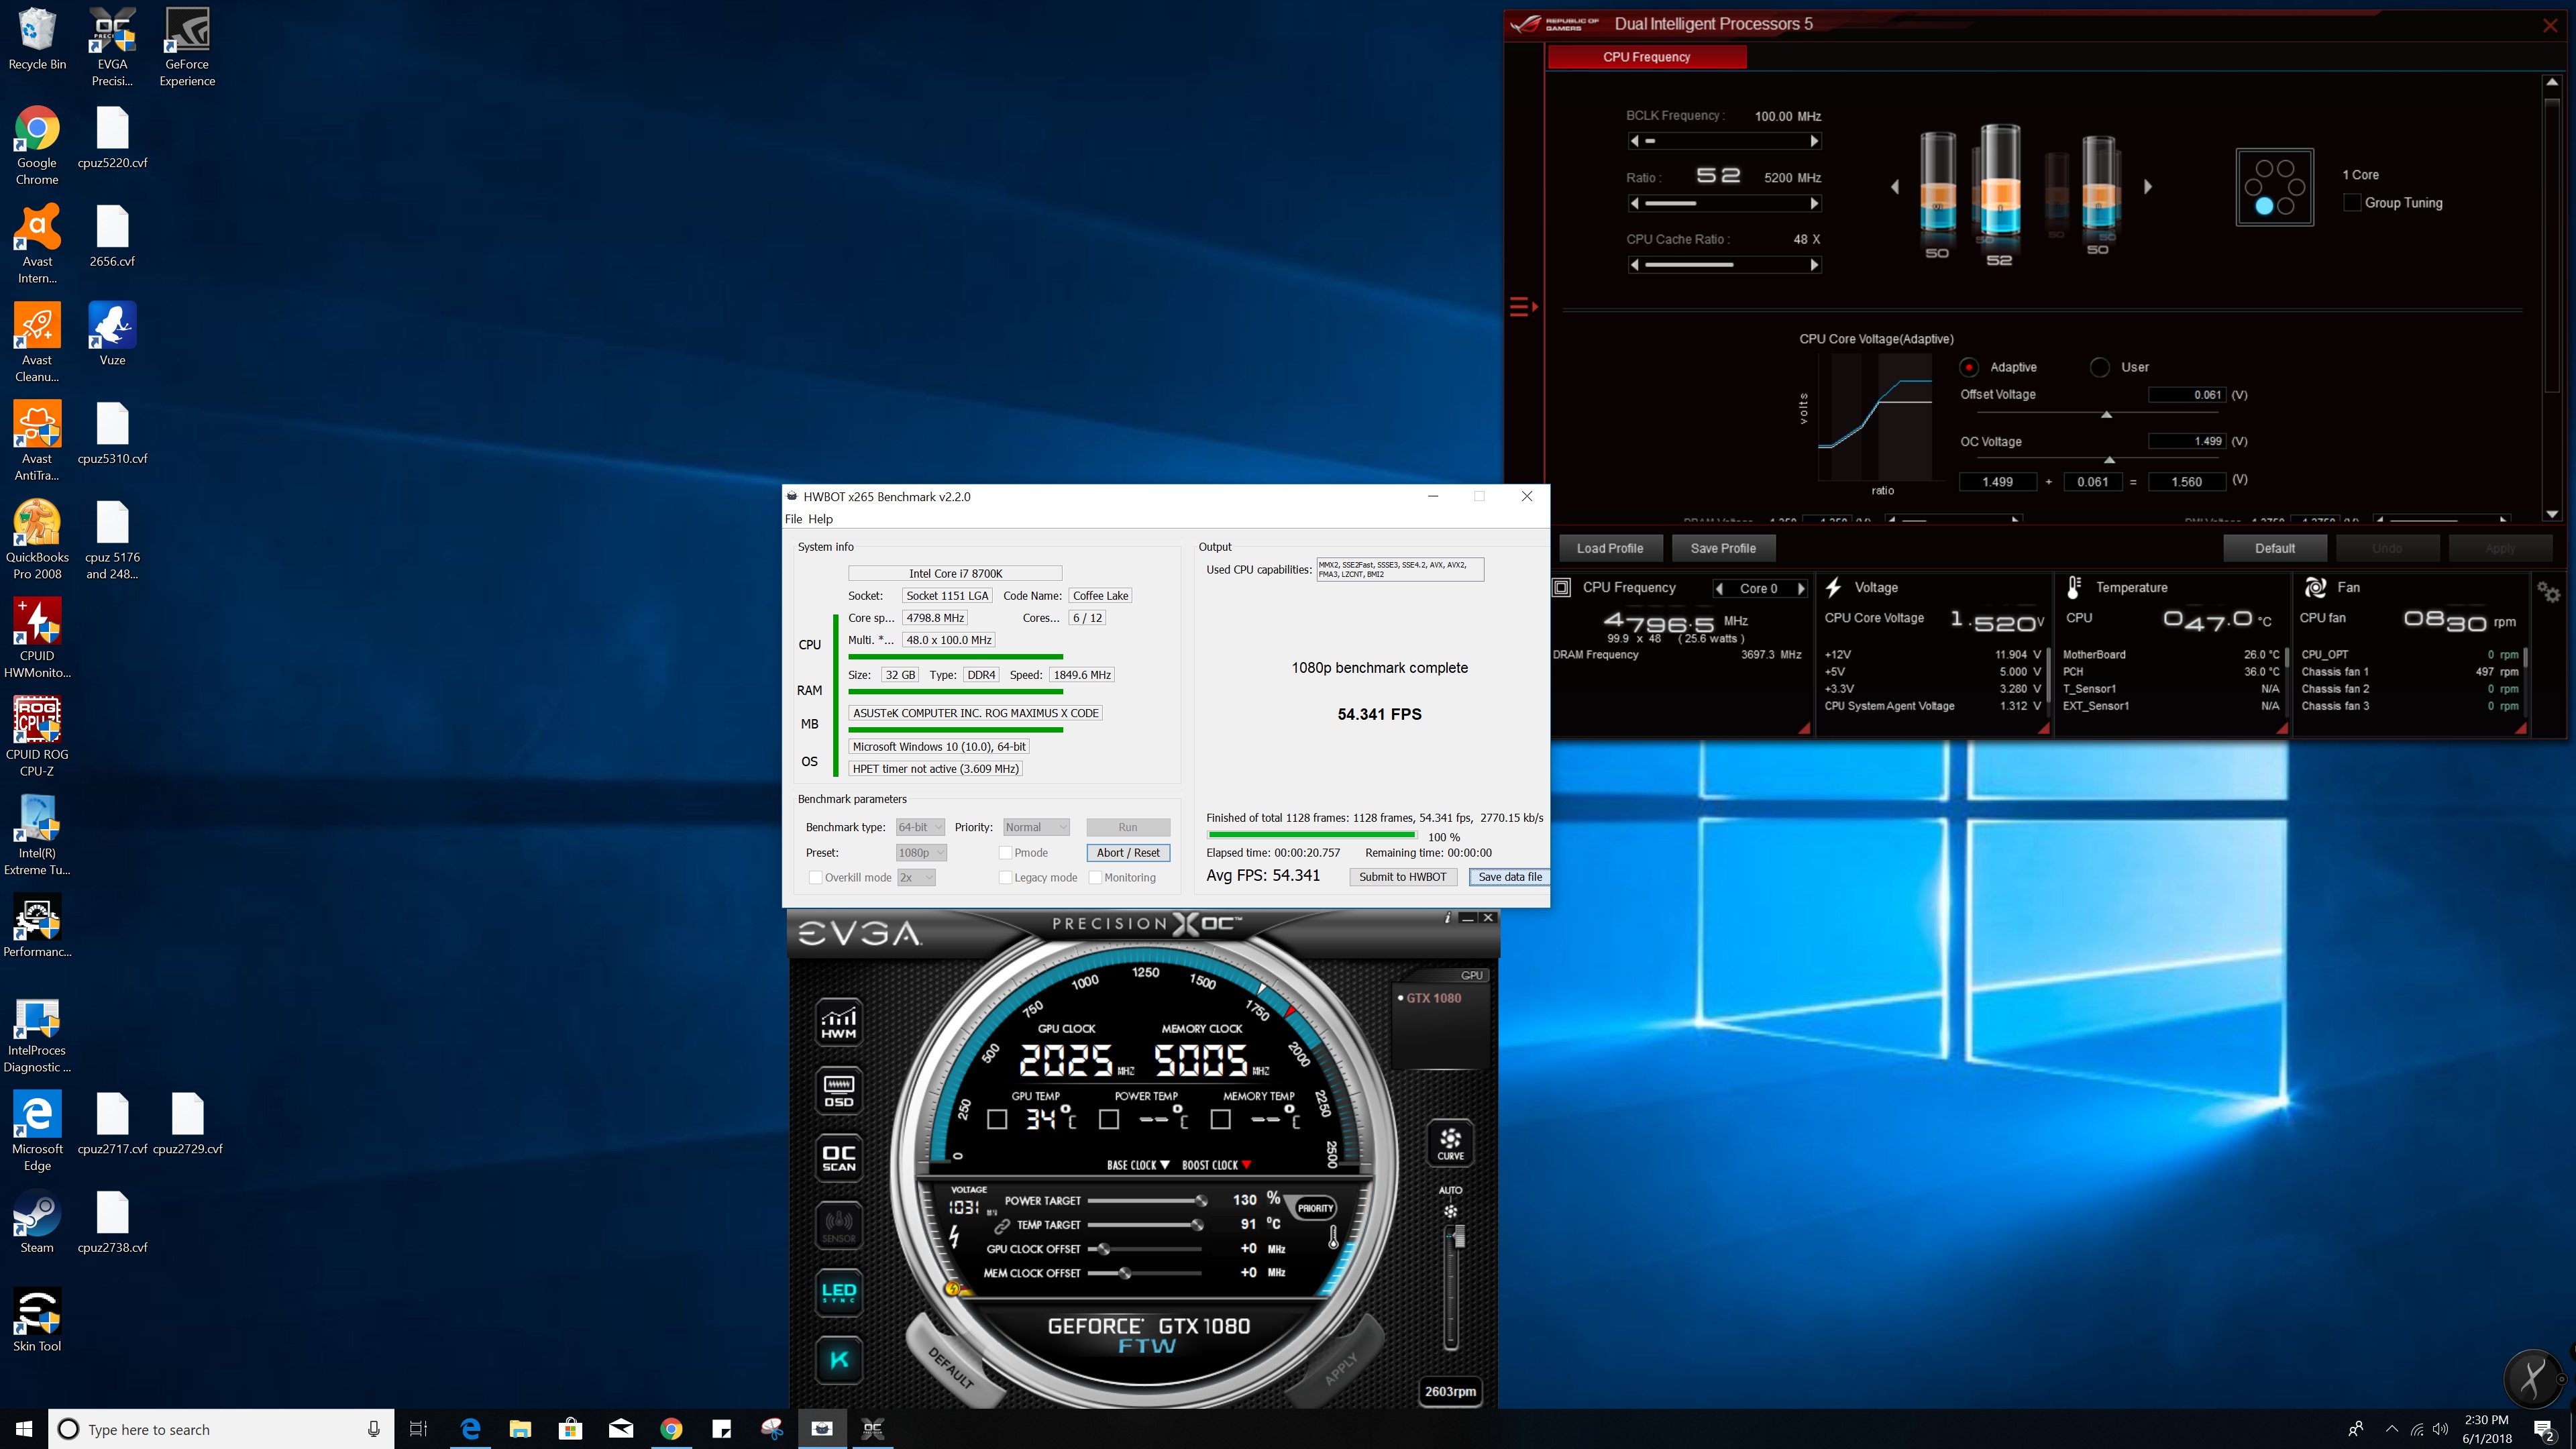
Task: Open Help menu in HWBOT
Action: [820, 519]
